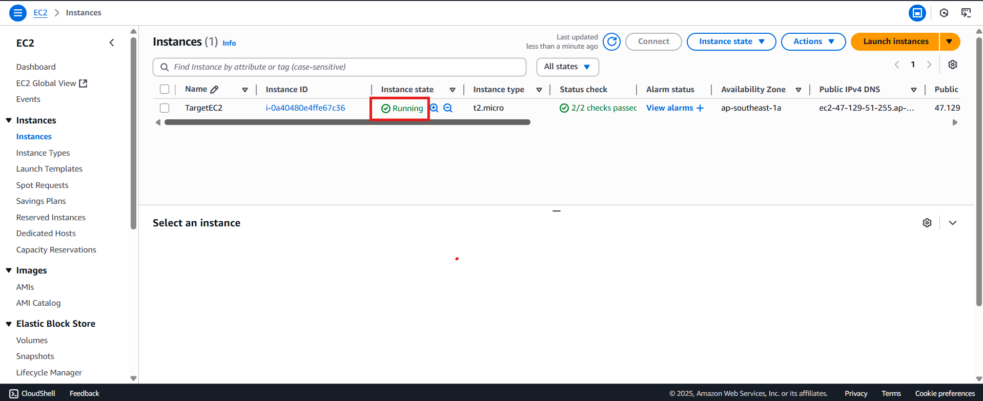Open external link icon for EC2 Global View
The width and height of the screenshot is (983, 401).
pos(83,83)
